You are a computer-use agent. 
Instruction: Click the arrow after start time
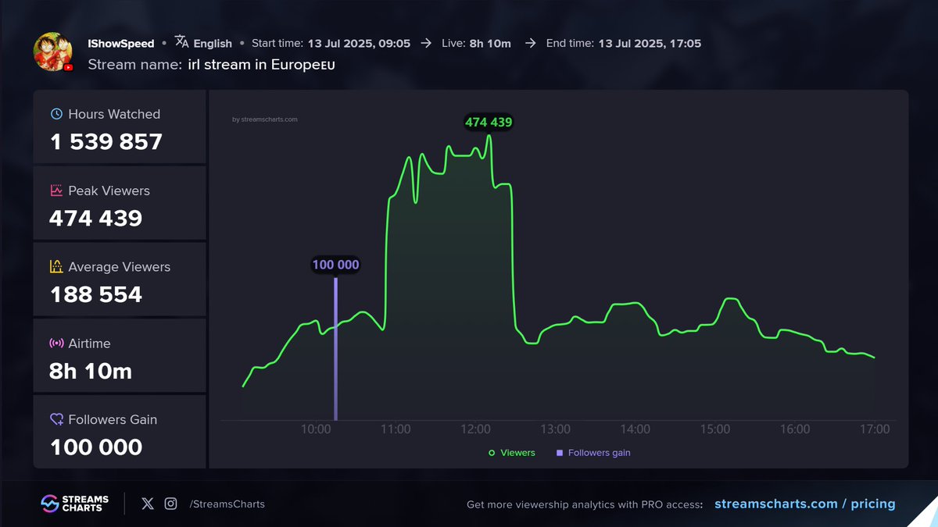[426, 43]
